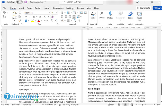
Task: Click the Share button
Action: coord(157,8)
